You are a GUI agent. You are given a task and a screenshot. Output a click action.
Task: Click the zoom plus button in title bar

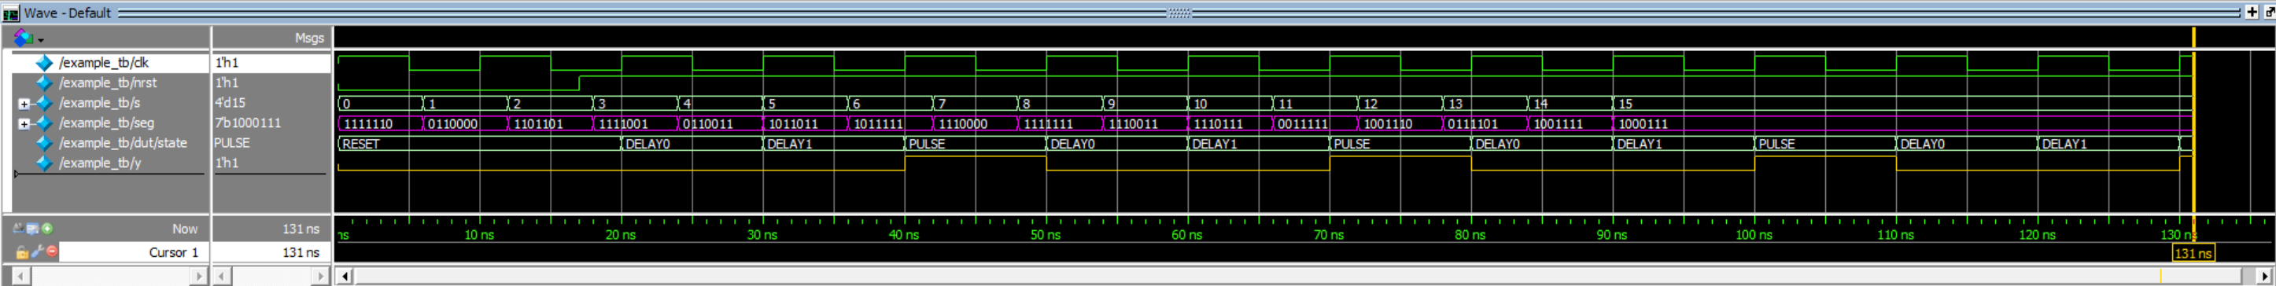(2252, 13)
